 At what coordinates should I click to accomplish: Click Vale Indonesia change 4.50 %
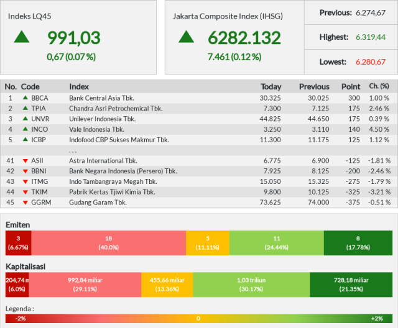[379, 129]
